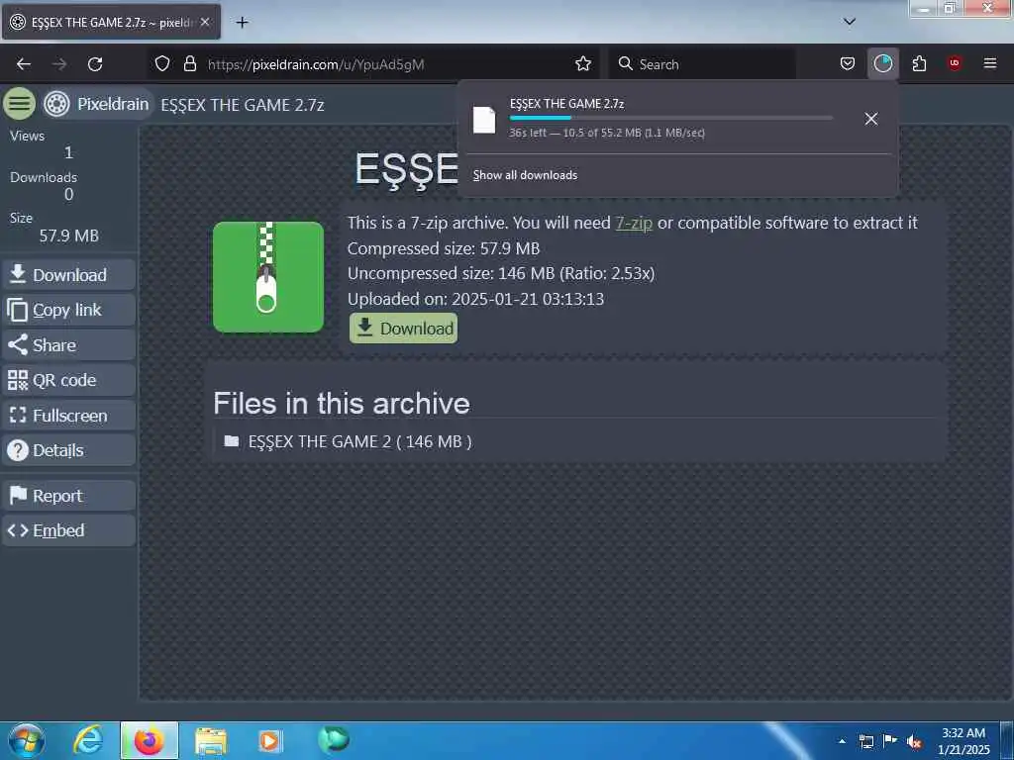The width and height of the screenshot is (1014, 760).
Task: Select the "Compressed size: 57.9 MB" text
Action: click(x=443, y=248)
